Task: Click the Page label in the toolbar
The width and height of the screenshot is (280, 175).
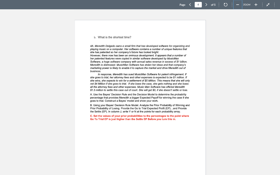Action: 182,5
